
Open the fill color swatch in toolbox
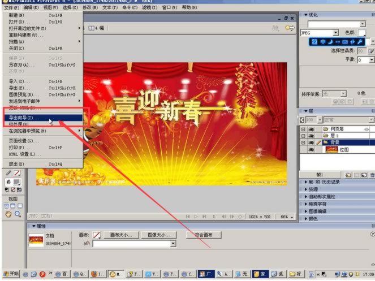(17, 182)
